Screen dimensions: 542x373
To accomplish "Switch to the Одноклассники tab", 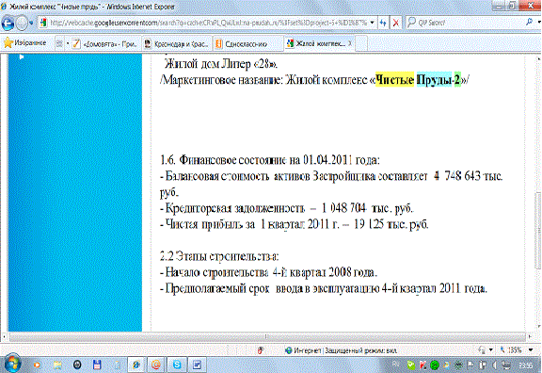I will [x=247, y=44].
